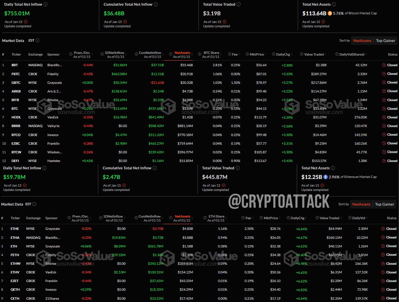Click clock status icon in IBIT row
The image size is (399, 302).
click(x=384, y=65)
